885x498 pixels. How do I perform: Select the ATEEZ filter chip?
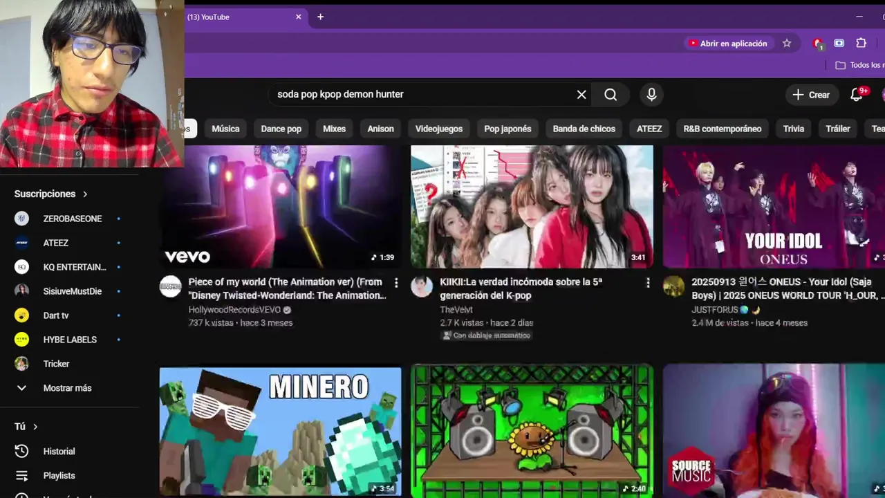click(x=649, y=129)
